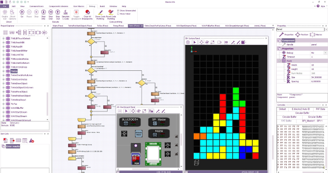Click the orange block on Tetris grid

[200, 136]
